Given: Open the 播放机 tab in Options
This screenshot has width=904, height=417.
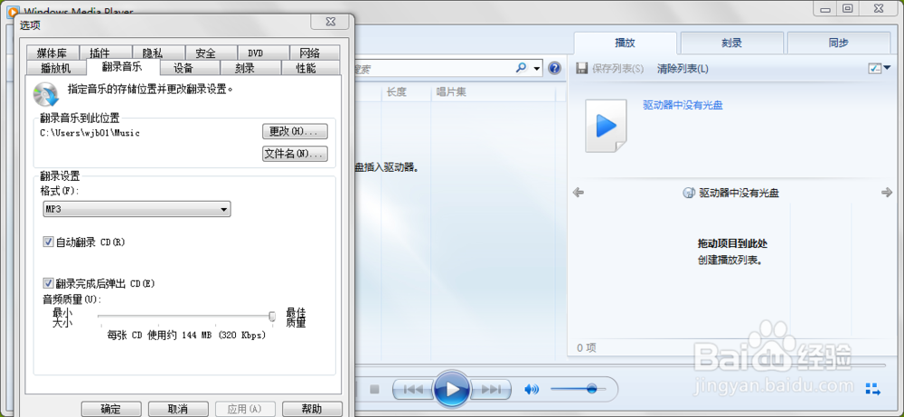Looking at the screenshot, I should 56,68.
